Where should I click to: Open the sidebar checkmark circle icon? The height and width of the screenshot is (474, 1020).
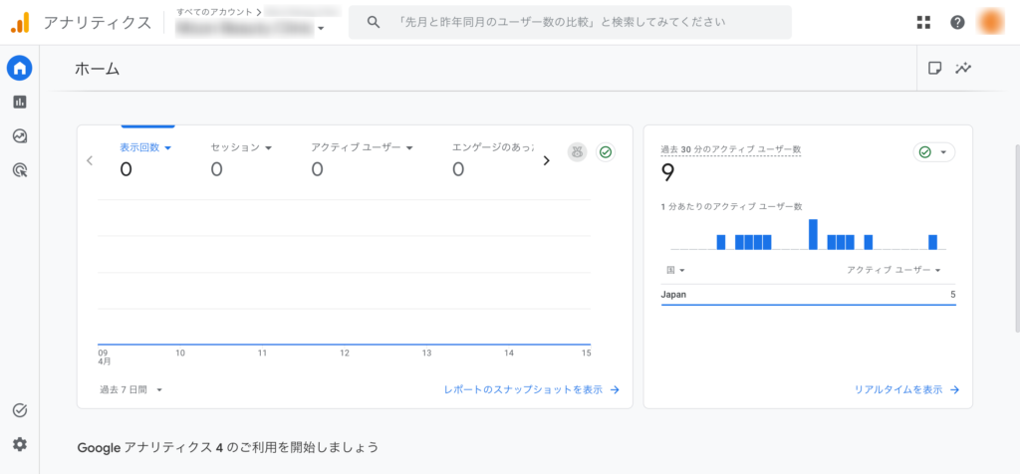pyautogui.click(x=20, y=410)
